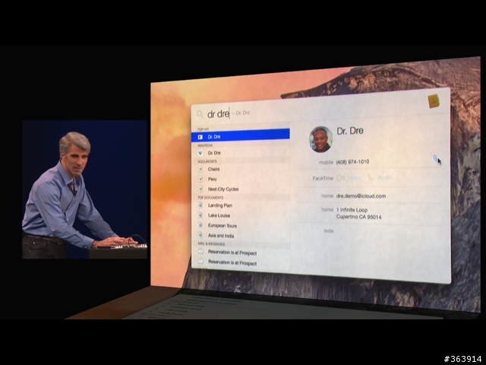Click the FaceTime video camera icon
Image resolution: width=486 pixels, height=365 pixels.
click(340, 178)
